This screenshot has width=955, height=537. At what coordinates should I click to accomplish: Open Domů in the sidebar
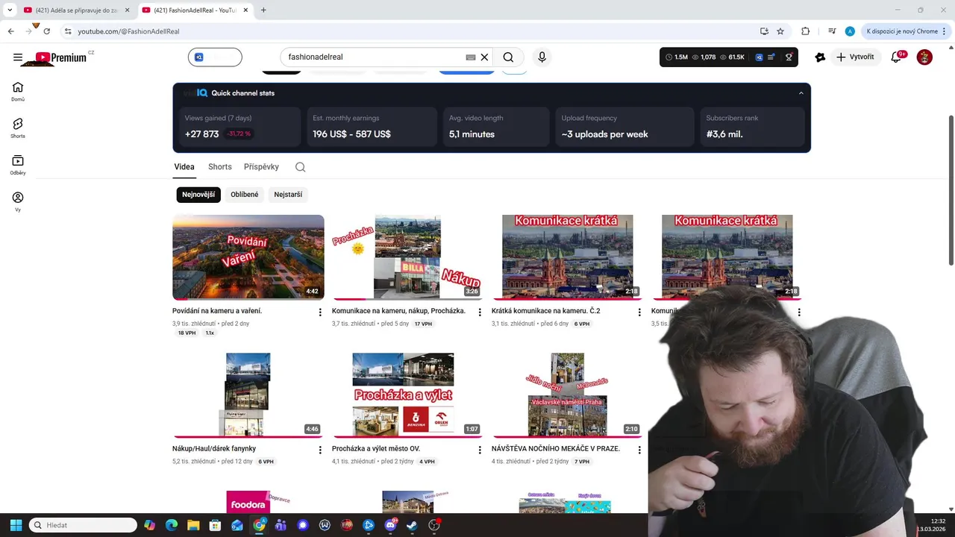[18, 92]
